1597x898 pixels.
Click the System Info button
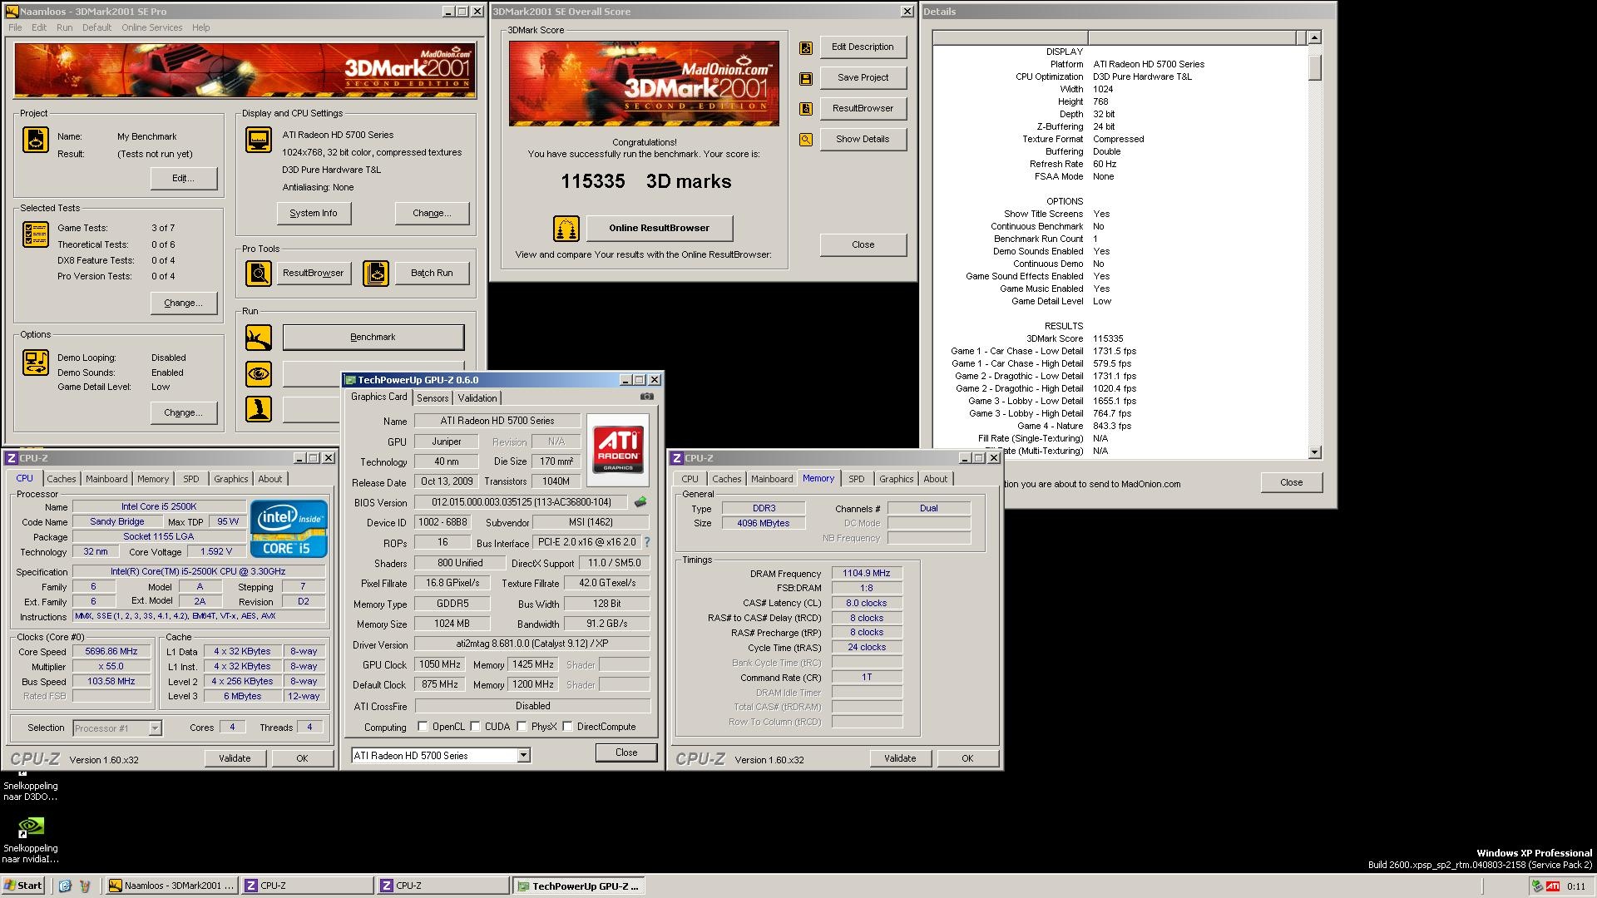click(314, 214)
